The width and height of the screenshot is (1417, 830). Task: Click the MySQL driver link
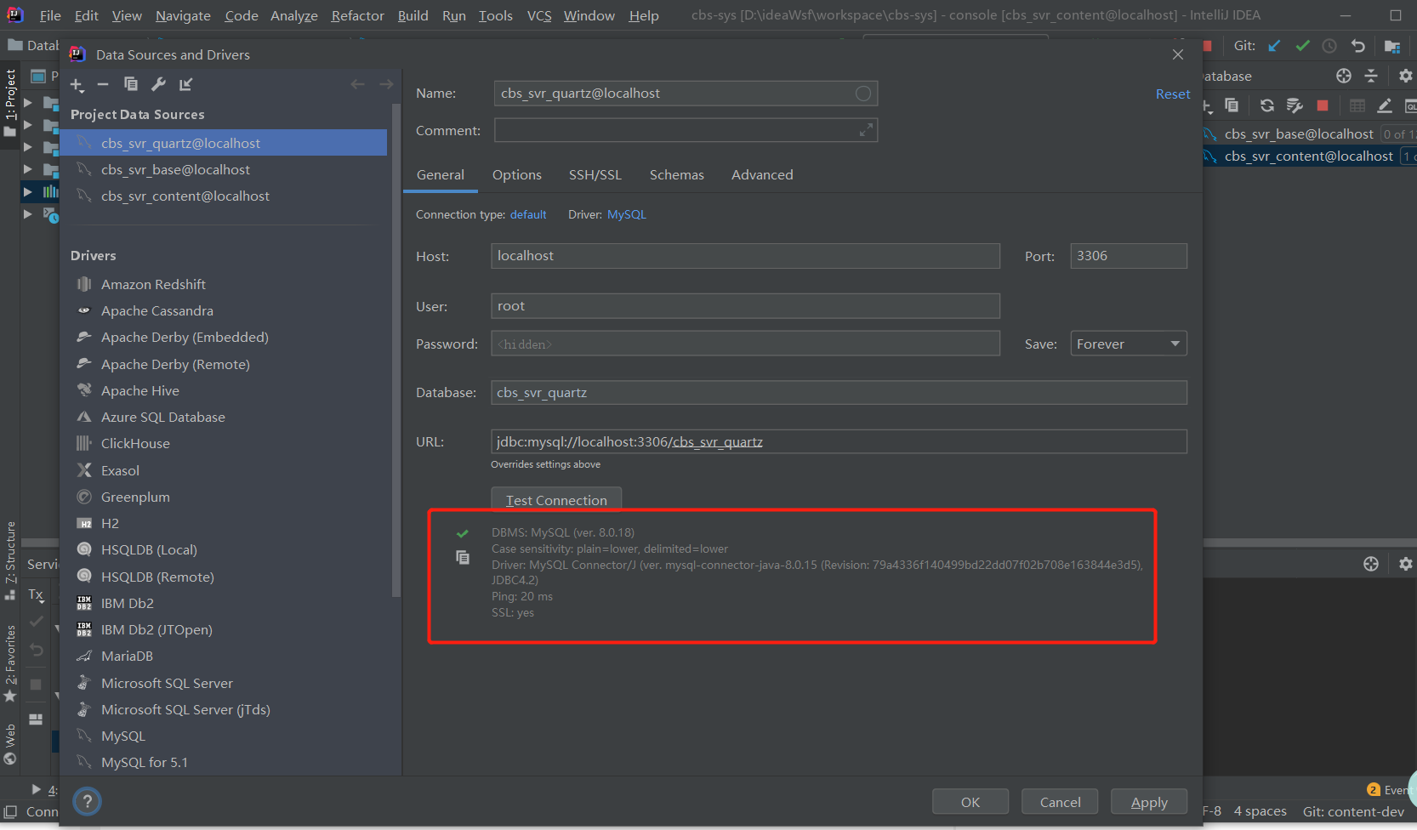(627, 214)
